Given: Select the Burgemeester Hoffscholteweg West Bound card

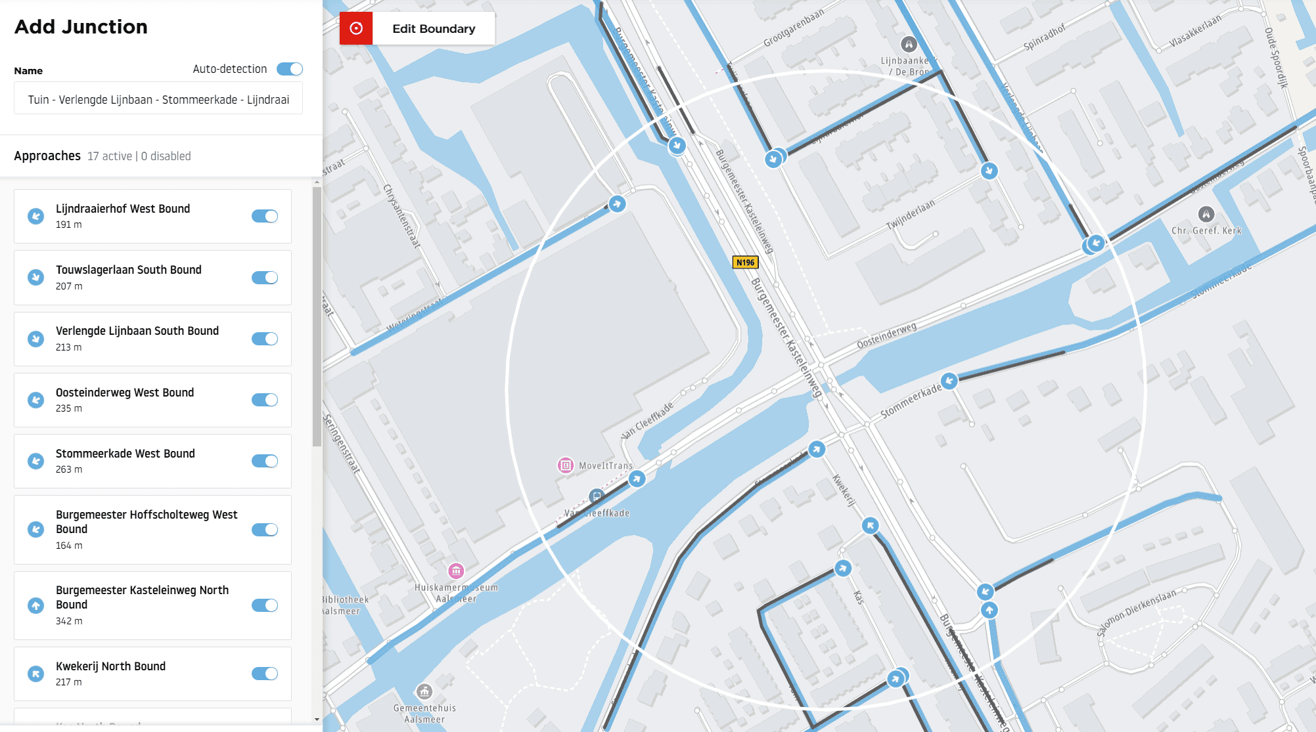Looking at the screenshot, I should [x=152, y=529].
